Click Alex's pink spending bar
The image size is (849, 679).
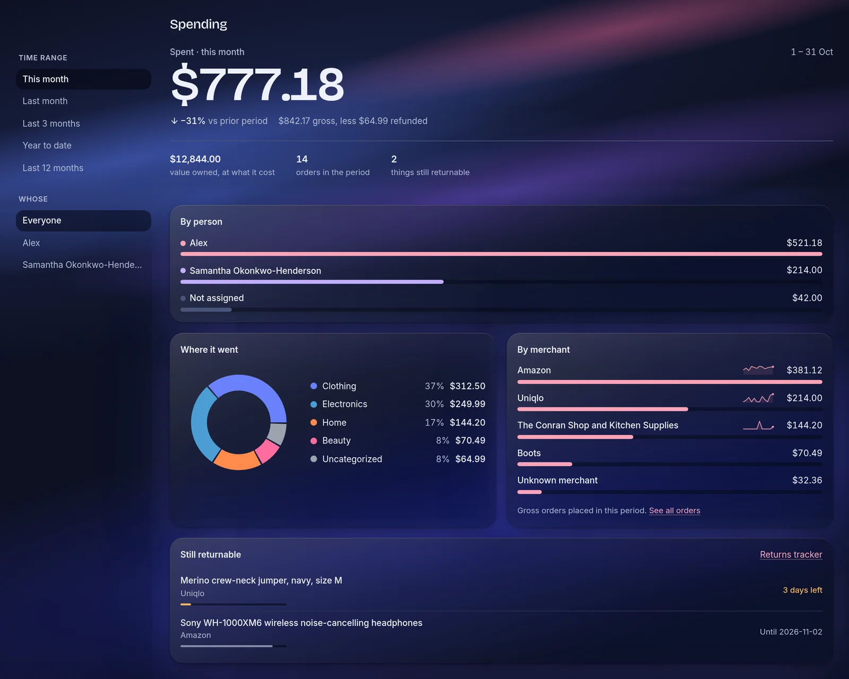(501, 254)
